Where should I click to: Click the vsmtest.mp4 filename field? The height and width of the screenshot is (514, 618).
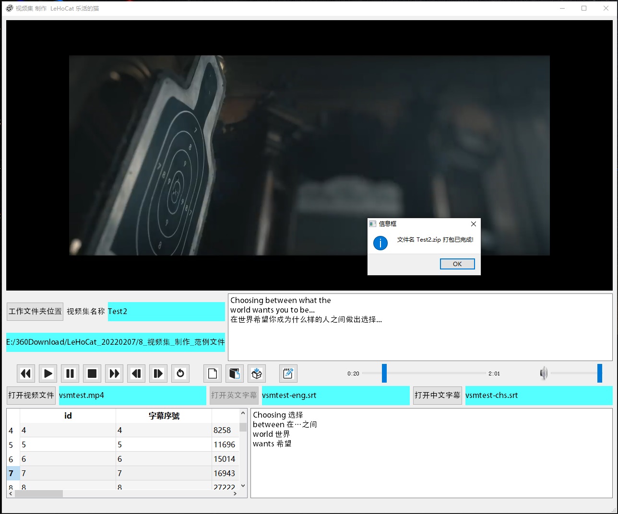[132, 395]
